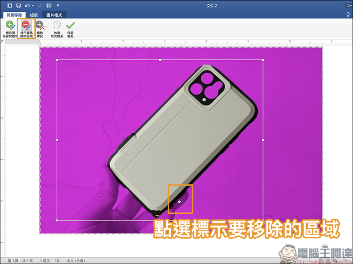The image size is (353, 264).
Task: Open the Undo history dropdown arrow
Action: pos(33,6)
